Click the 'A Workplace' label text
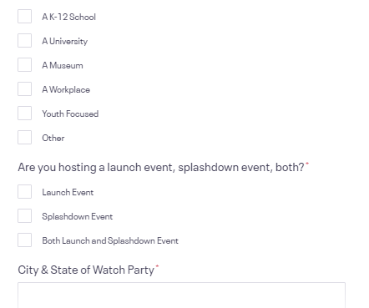This screenshot has height=308, width=369. [66, 89]
